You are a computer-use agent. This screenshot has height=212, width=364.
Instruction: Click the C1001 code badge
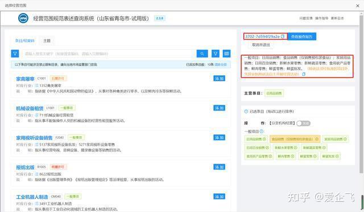[x=42, y=78]
